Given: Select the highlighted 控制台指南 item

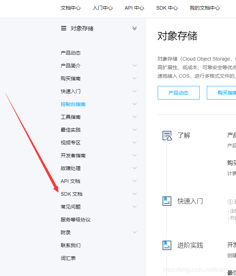Looking at the screenshot, I should (x=73, y=104).
